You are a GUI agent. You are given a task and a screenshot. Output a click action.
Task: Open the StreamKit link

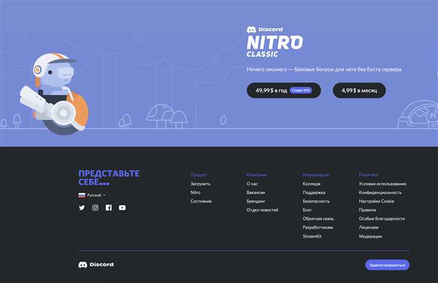(312, 236)
